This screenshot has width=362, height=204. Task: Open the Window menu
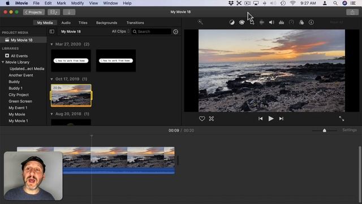click(110, 3)
